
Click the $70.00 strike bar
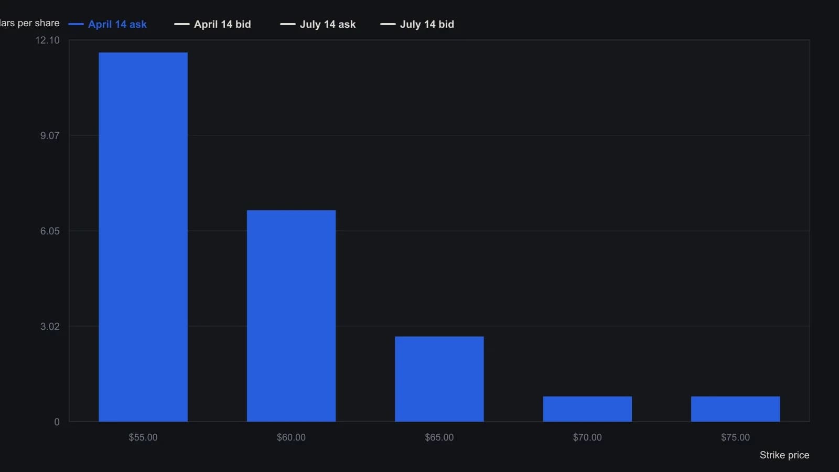coord(587,409)
